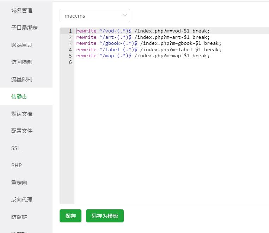Select the 防盗链 tab
The height and width of the screenshot is (233, 269).
click(x=19, y=217)
